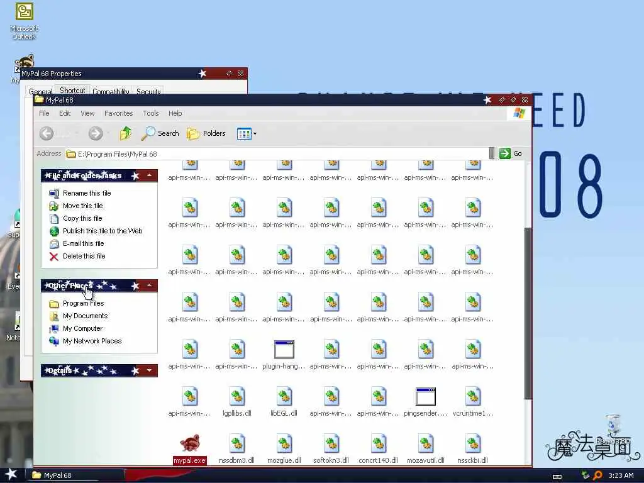The image size is (644, 483).
Task: Open the Favorites menu
Action: [119, 113]
